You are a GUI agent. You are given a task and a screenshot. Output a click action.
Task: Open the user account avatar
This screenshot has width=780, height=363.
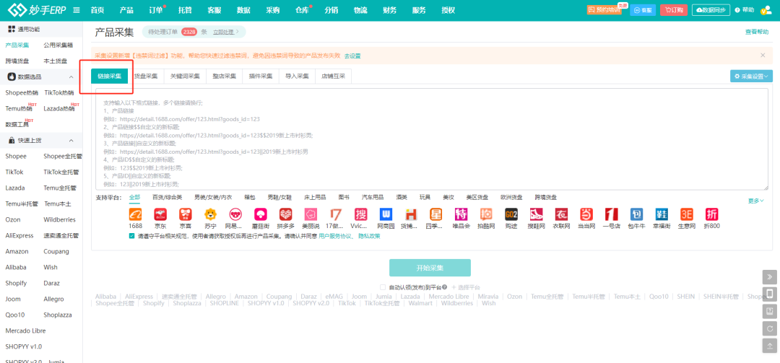(x=766, y=10)
